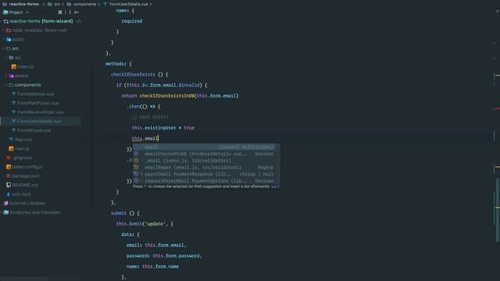500x281 pixels.
Task: Open FormReviewOrder.vue file
Action: click(x=40, y=112)
